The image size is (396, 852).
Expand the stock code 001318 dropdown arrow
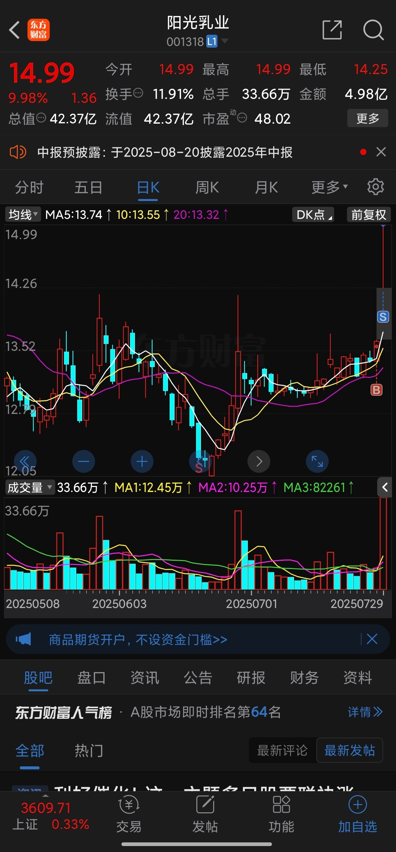pos(225,41)
